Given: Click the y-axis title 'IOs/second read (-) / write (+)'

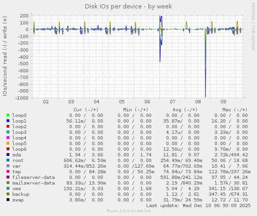Looking at the screenshot, I should pyautogui.click(x=5, y=56).
